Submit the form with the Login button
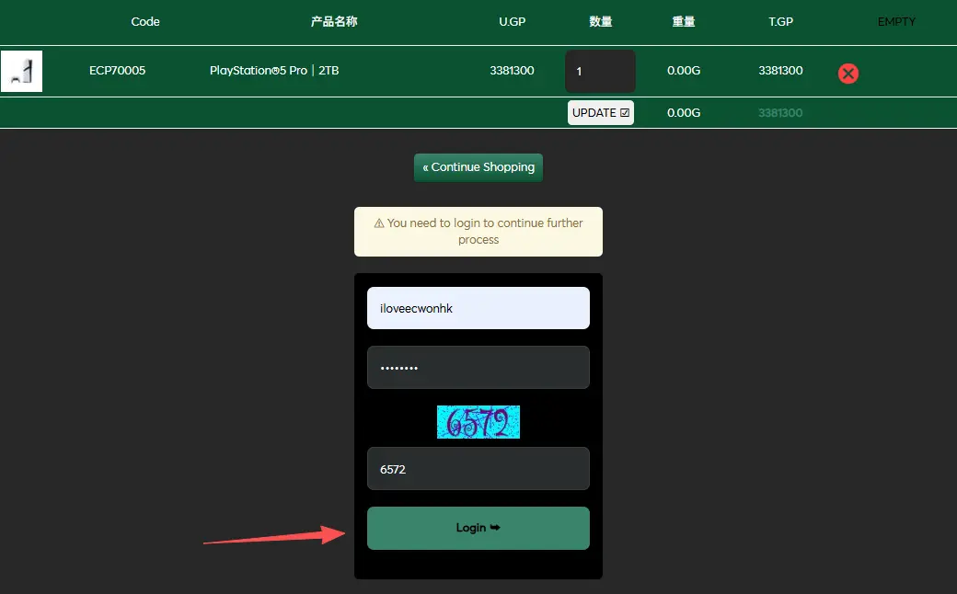Viewport: 957px width, 594px height. [x=478, y=528]
